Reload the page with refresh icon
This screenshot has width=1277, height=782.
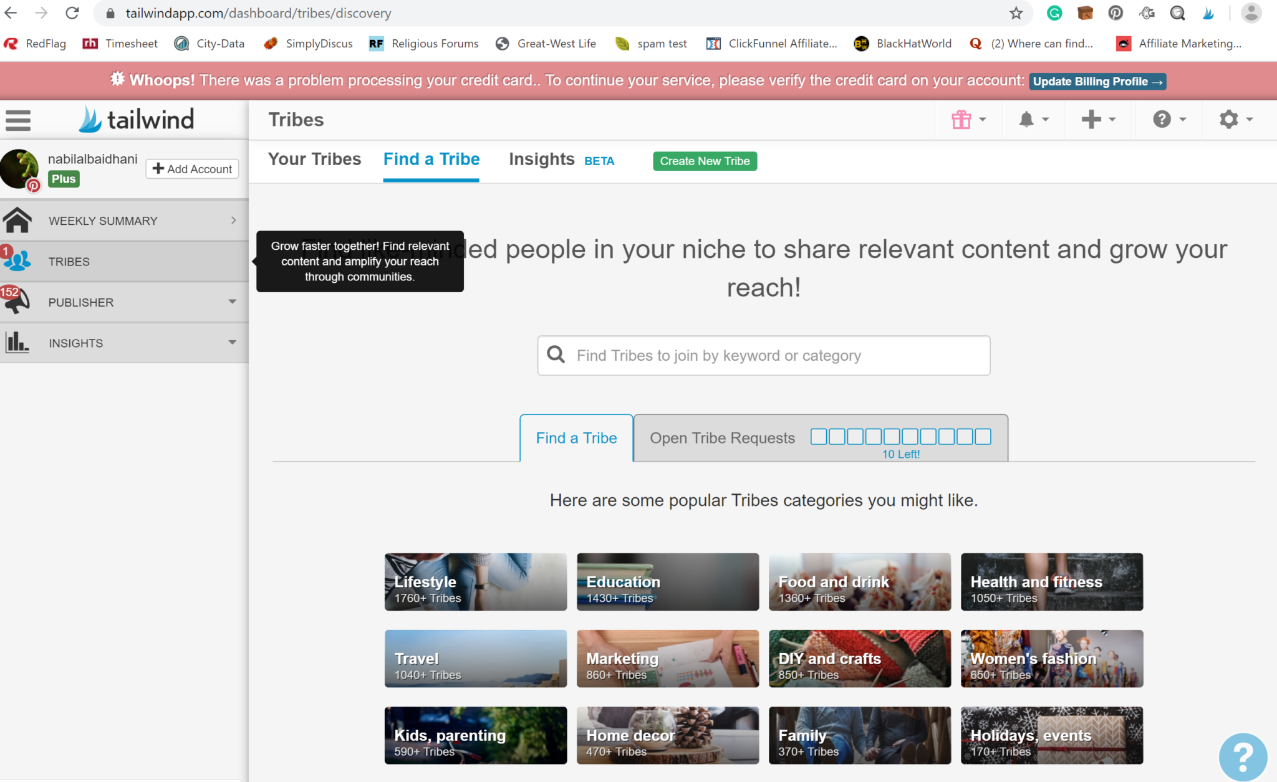pyautogui.click(x=72, y=13)
